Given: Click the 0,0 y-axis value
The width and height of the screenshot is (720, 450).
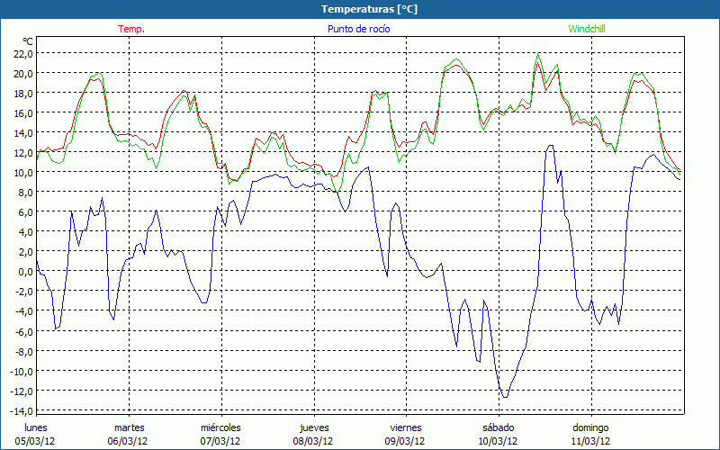Looking at the screenshot, I should [x=25, y=271].
